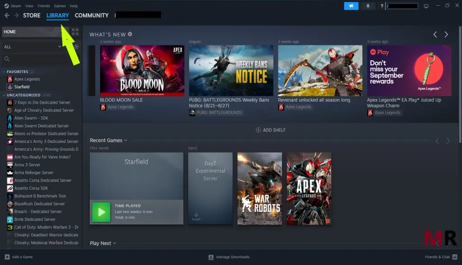This screenshot has width=462, height=265.
Task: Switch to the Store tab
Action: (x=32, y=15)
